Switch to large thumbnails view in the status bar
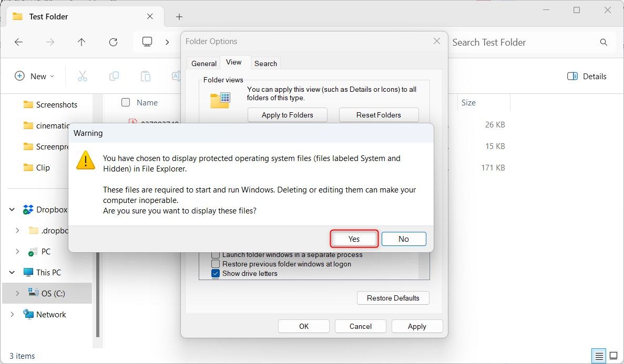 pyautogui.click(x=613, y=356)
